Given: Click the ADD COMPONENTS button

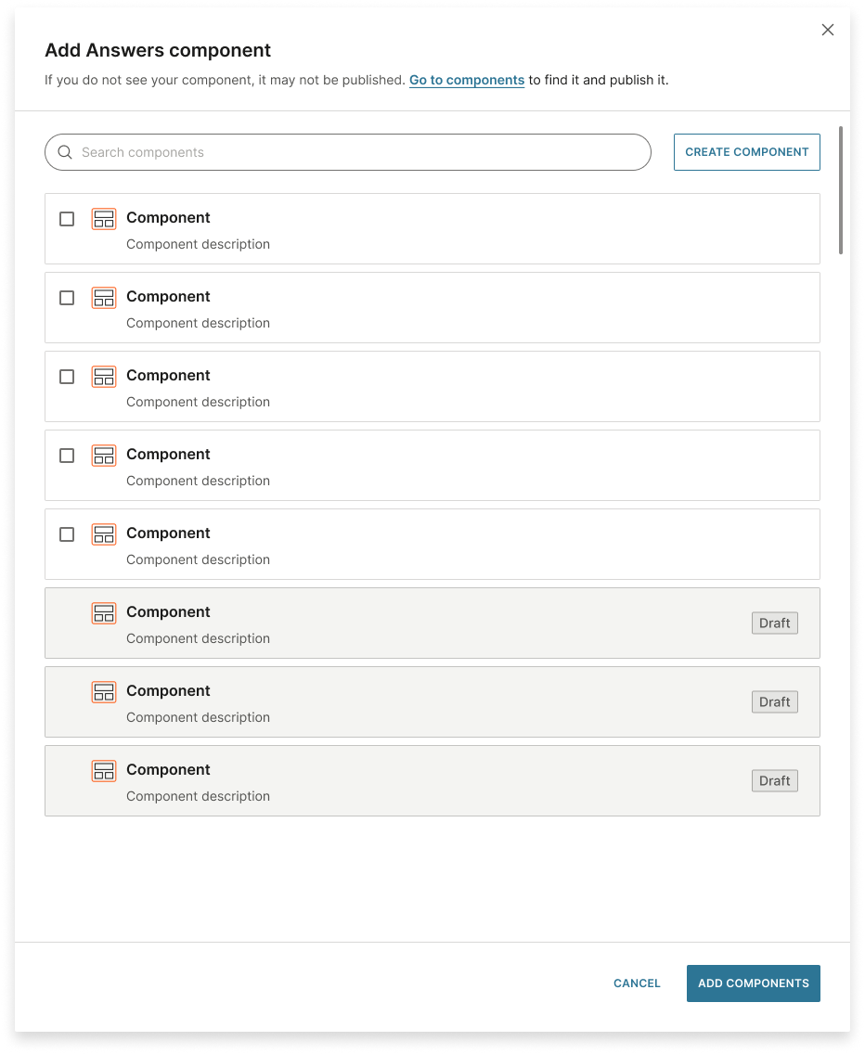Looking at the screenshot, I should coord(753,983).
